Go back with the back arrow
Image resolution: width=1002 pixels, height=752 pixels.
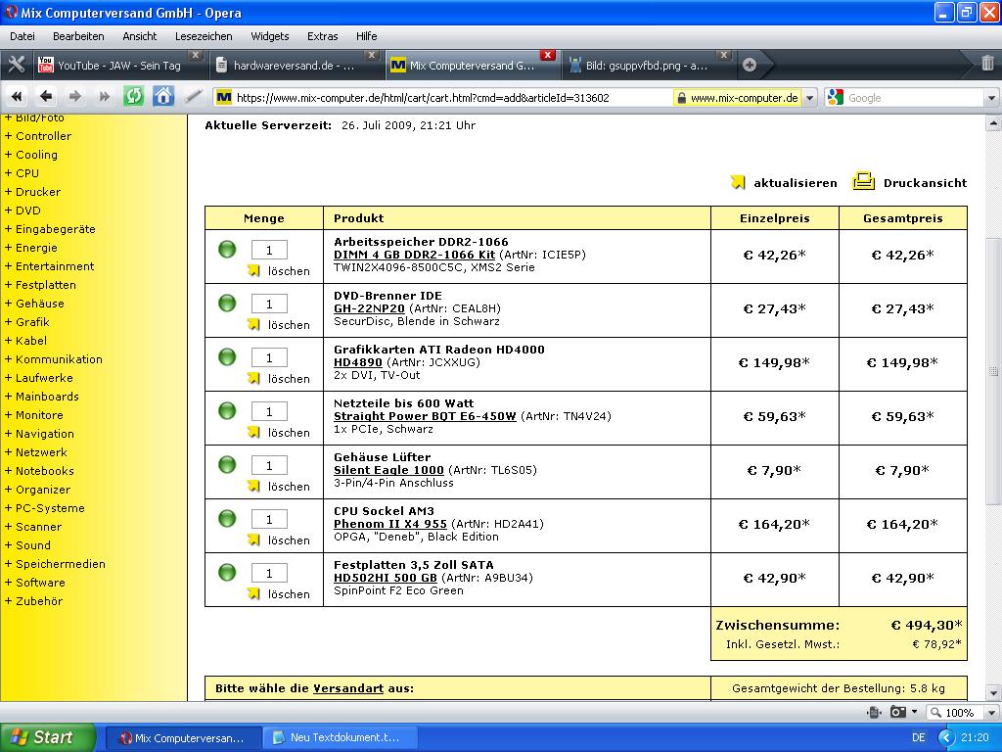click(x=45, y=97)
